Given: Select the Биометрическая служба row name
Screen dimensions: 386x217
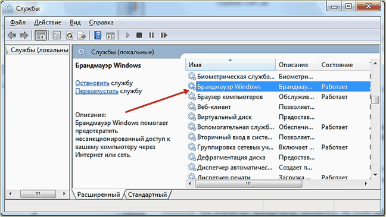Looking at the screenshot, I should (235, 77).
